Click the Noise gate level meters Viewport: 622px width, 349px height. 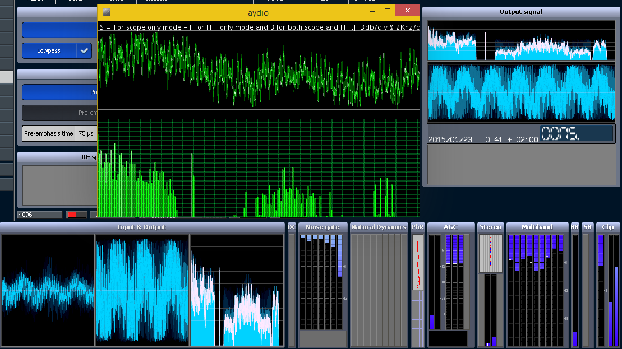pyautogui.click(x=321, y=282)
